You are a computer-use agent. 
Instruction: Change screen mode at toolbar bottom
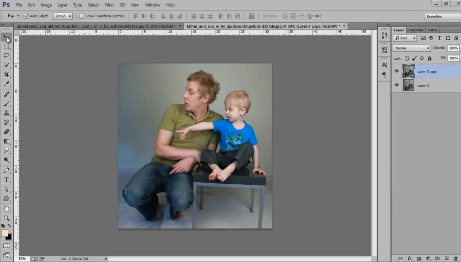[x=7, y=255]
